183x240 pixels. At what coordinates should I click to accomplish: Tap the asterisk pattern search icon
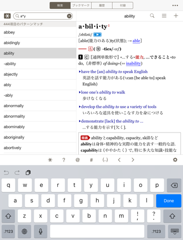(x=7, y=16)
